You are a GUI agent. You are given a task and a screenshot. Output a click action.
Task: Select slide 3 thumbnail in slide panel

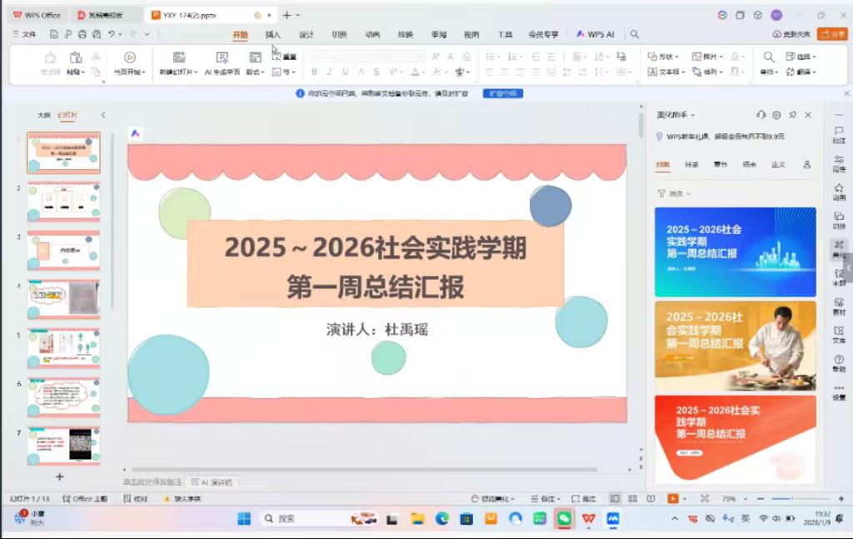pos(63,251)
